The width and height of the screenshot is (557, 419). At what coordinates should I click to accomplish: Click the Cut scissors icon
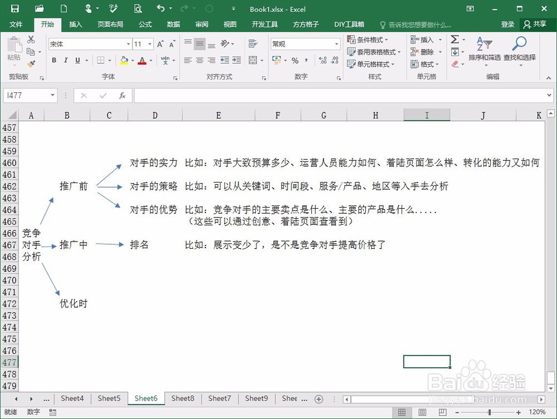pyautogui.click(x=31, y=39)
